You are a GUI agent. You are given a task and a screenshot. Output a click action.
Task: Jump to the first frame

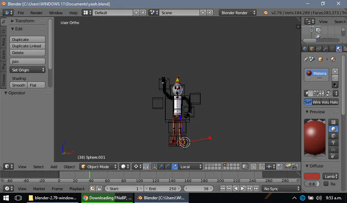pyautogui.click(x=222, y=188)
